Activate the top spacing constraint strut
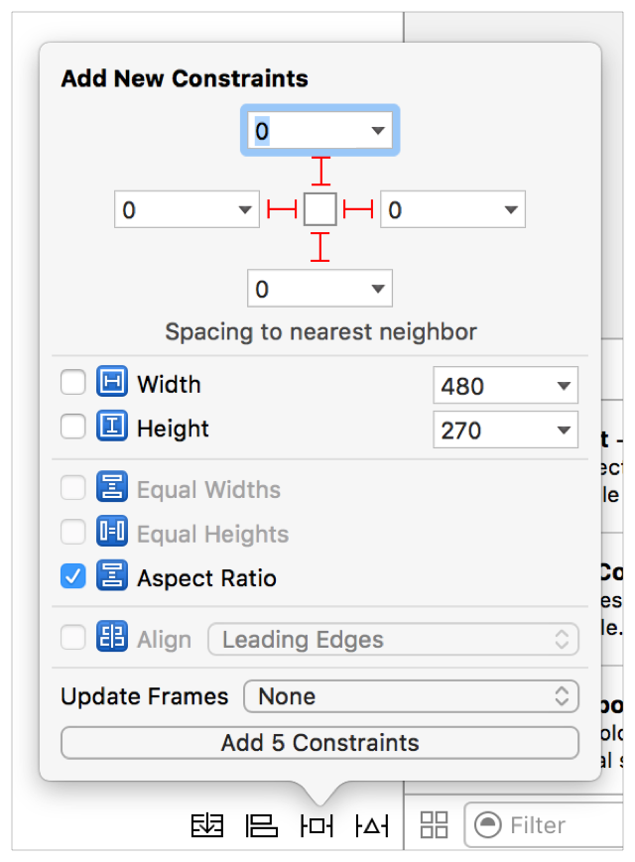 319,171
